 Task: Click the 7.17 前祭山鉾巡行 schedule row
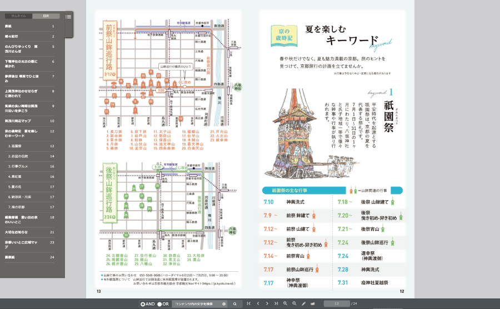(x=296, y=270)
